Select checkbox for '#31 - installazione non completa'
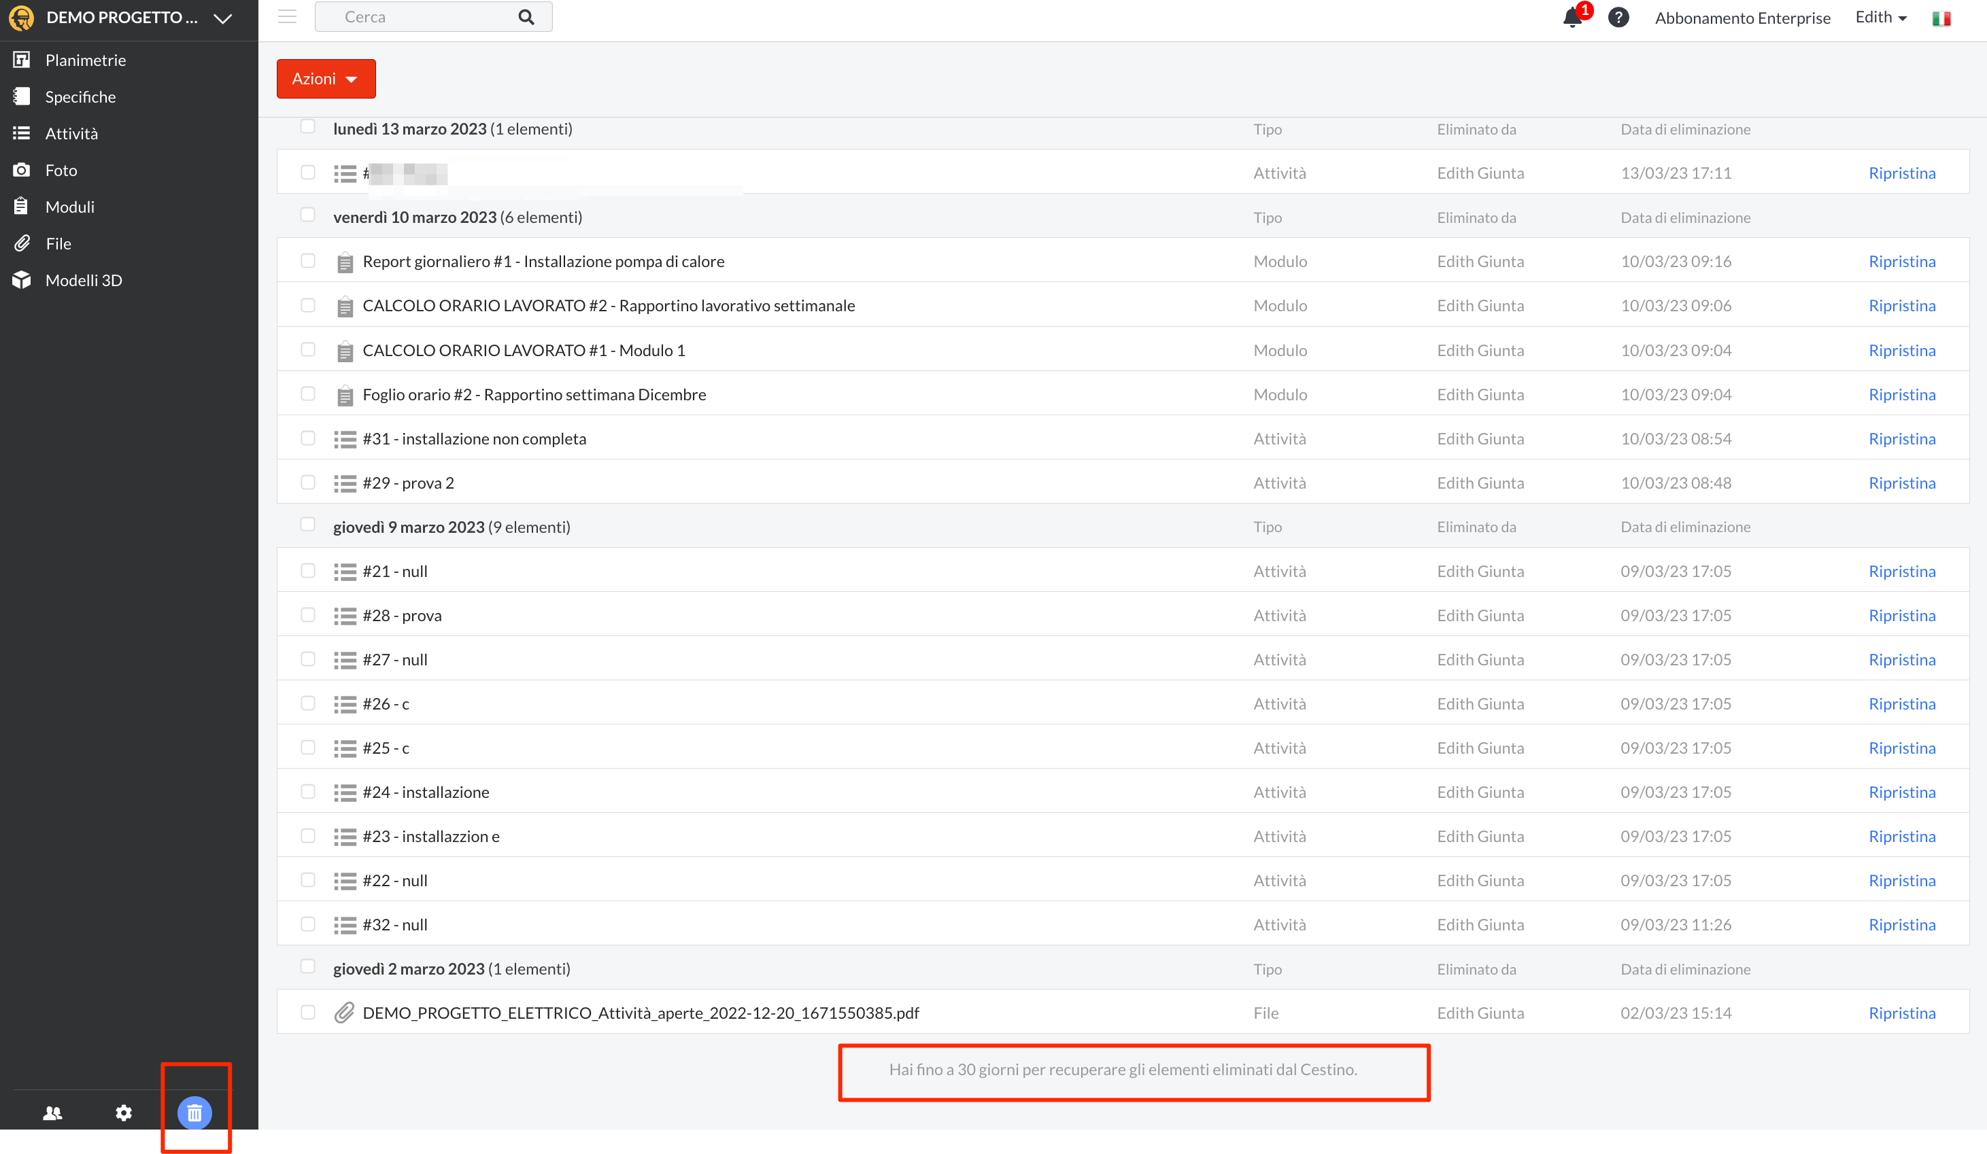 (307, 438)
